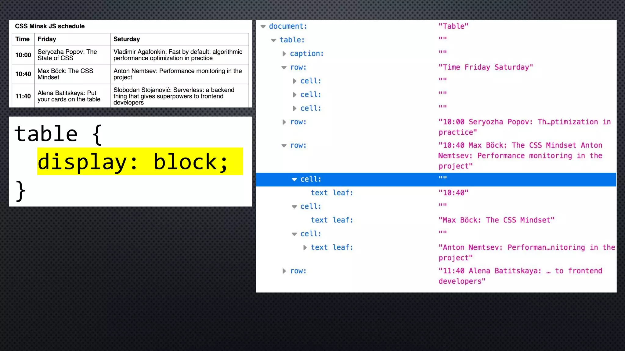Image resolution: width=625 pixels, height=351 pixels.
Task: Collapse the cell containing the Anton Nemtsev text leaf
Action: [294, 234]
